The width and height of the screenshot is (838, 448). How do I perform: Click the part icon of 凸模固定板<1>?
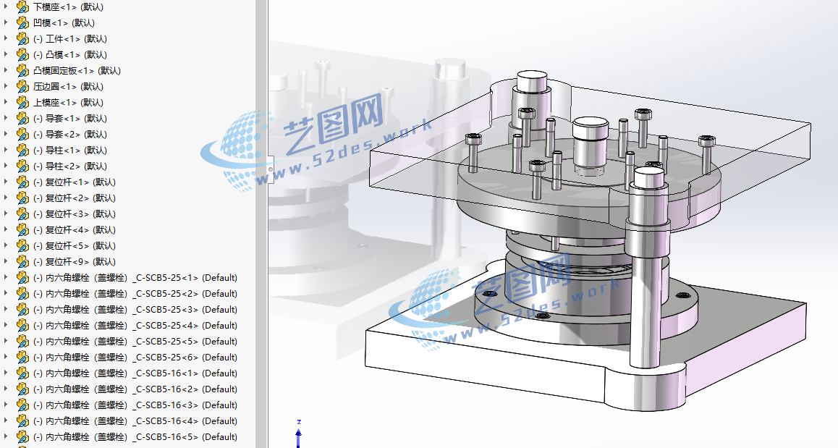point(22,71)
